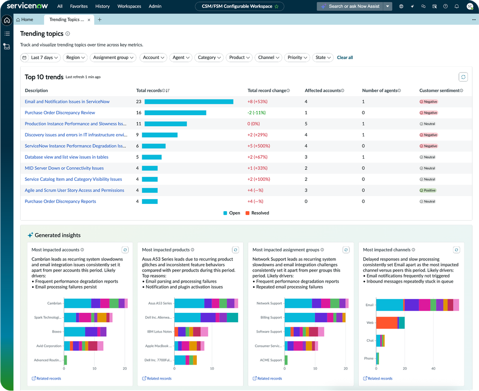Refresh the Most impacted accounts insight
The width and height of the screenshot is (479, 391).
125,249
